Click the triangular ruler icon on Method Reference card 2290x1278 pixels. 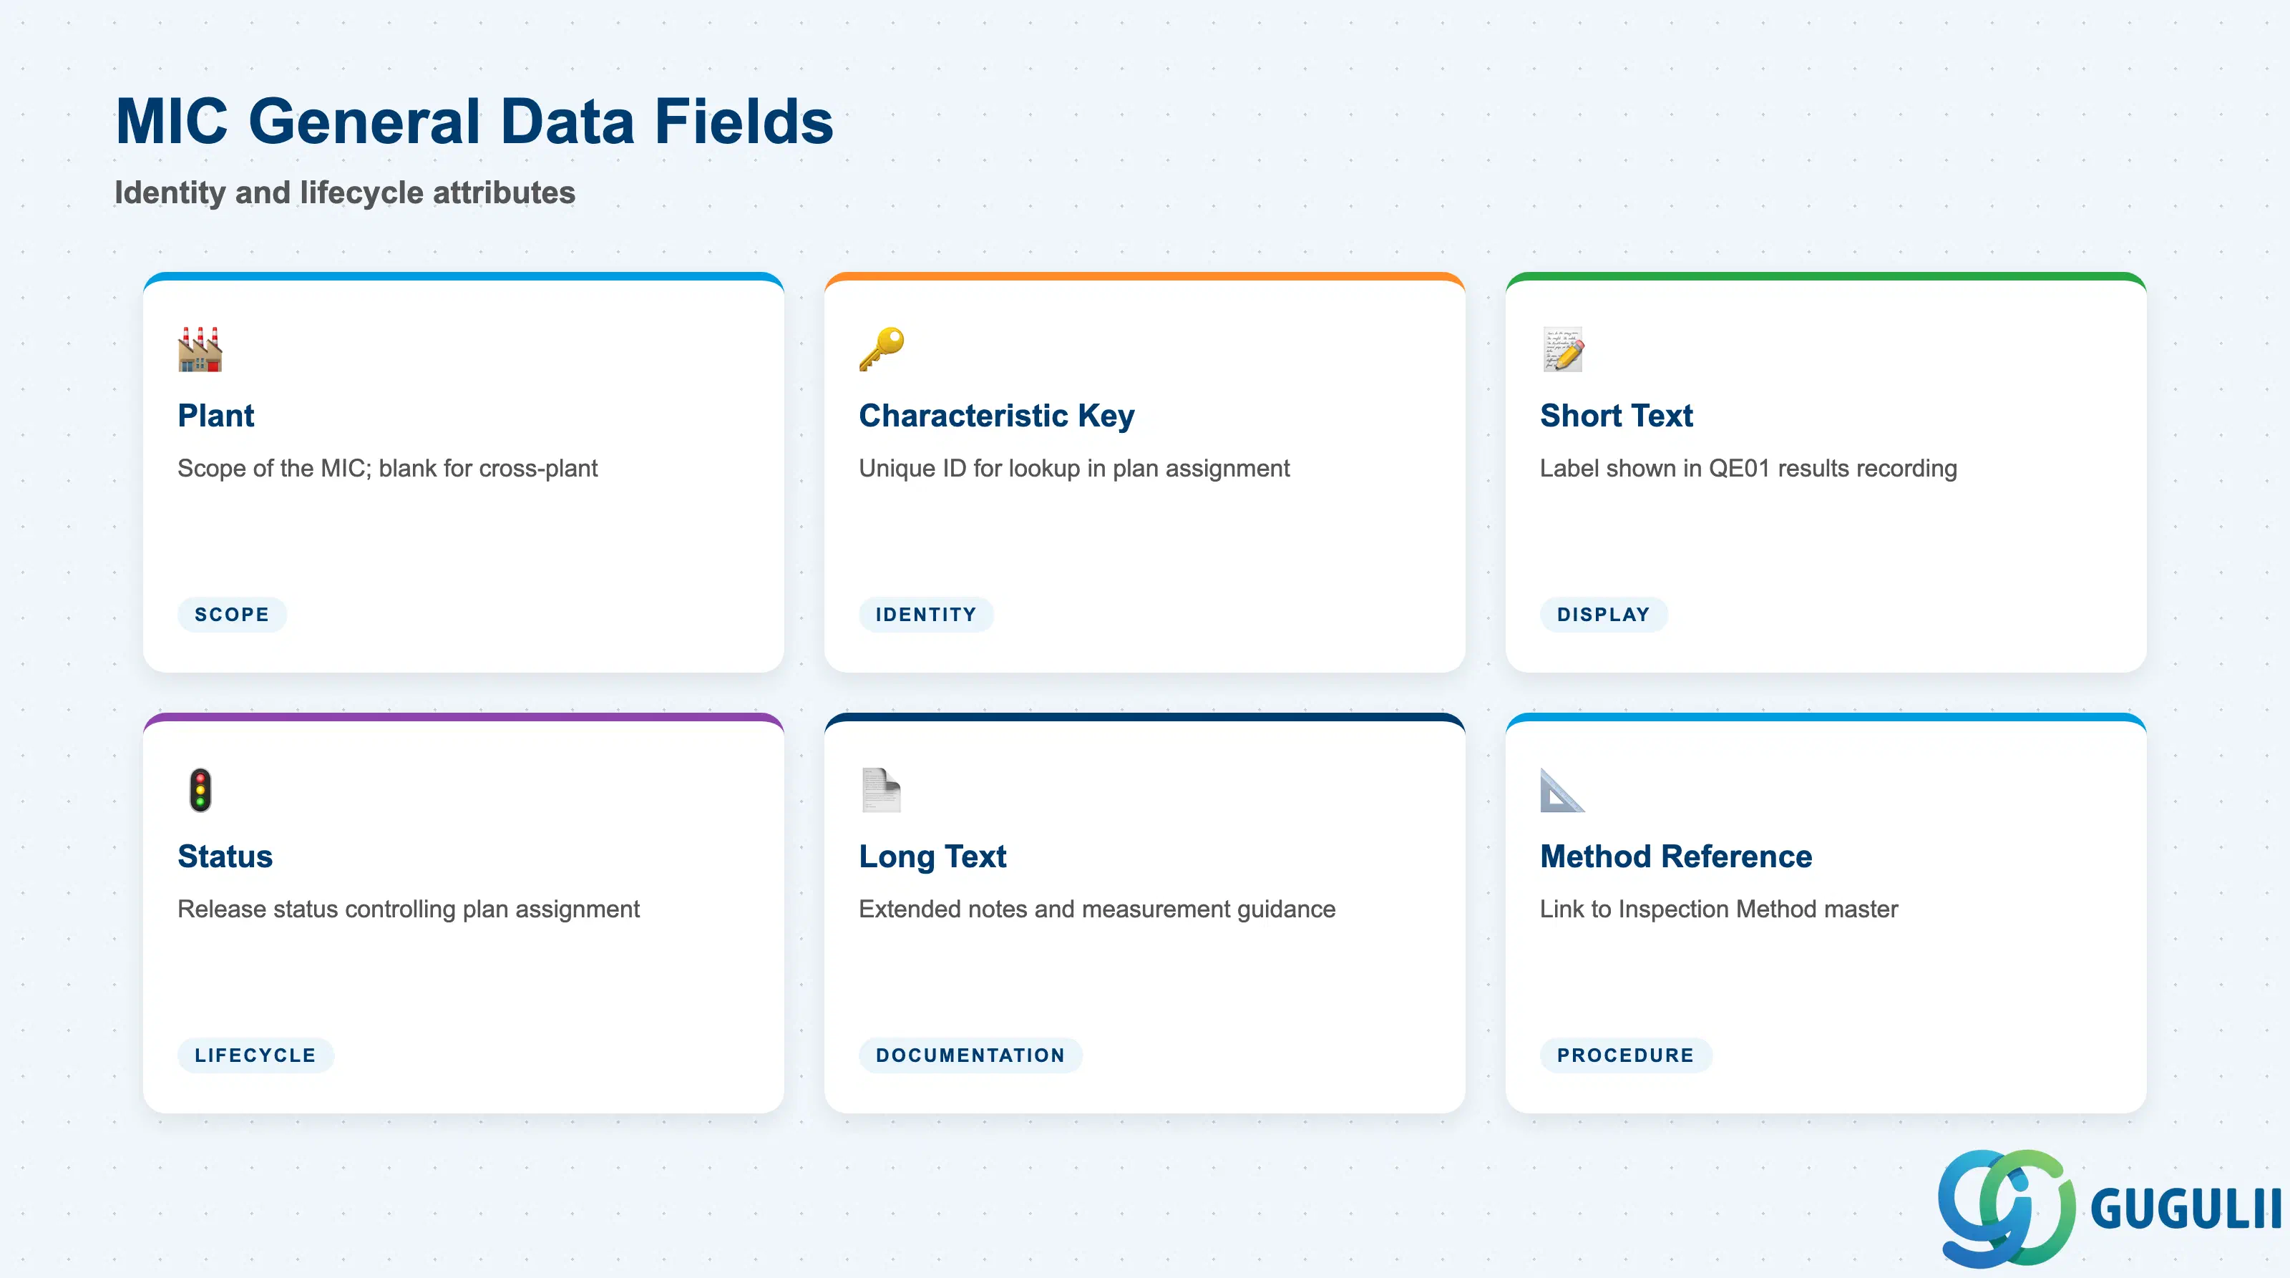(1562, 790)
